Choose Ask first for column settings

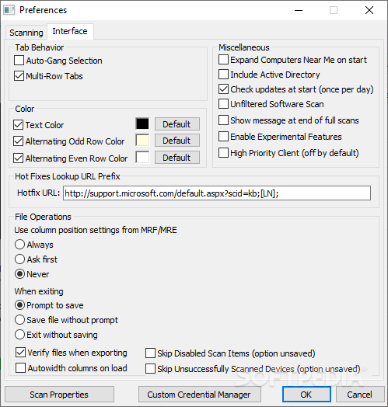[x=19, y=259]
